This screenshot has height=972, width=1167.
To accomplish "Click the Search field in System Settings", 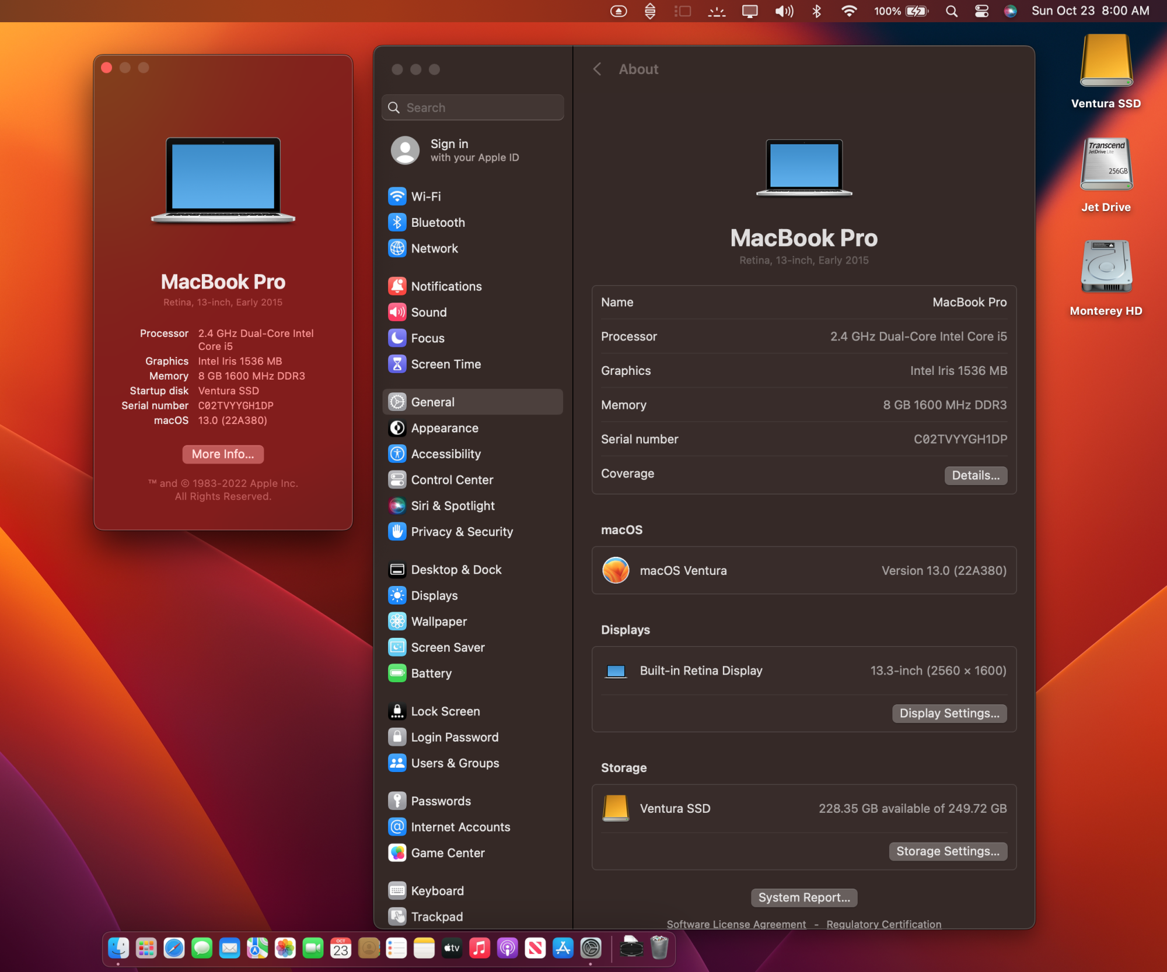I will click(475, 107).
